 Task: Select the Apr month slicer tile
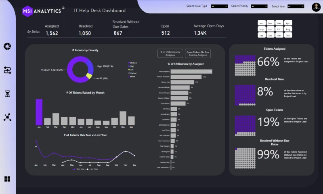[x=288, y=23]
